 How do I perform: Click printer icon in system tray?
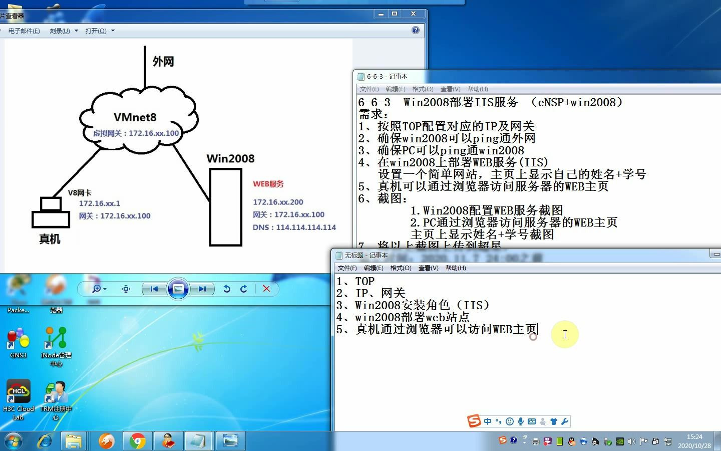536,441
